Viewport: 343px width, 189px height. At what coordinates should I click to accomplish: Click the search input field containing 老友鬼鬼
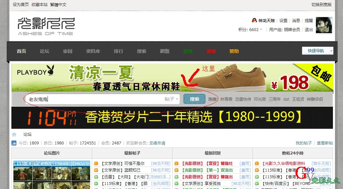(x=94, y=99)
